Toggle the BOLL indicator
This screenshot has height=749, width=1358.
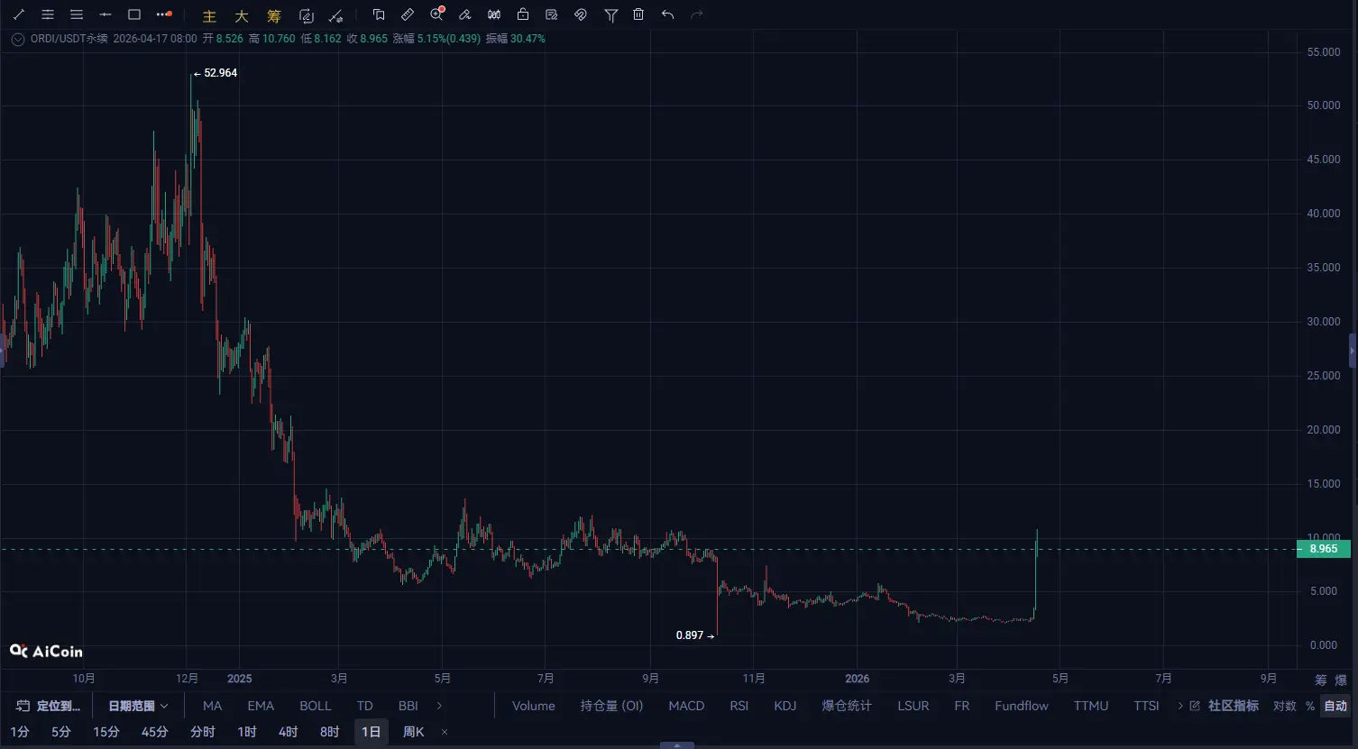tap(316, 706)
